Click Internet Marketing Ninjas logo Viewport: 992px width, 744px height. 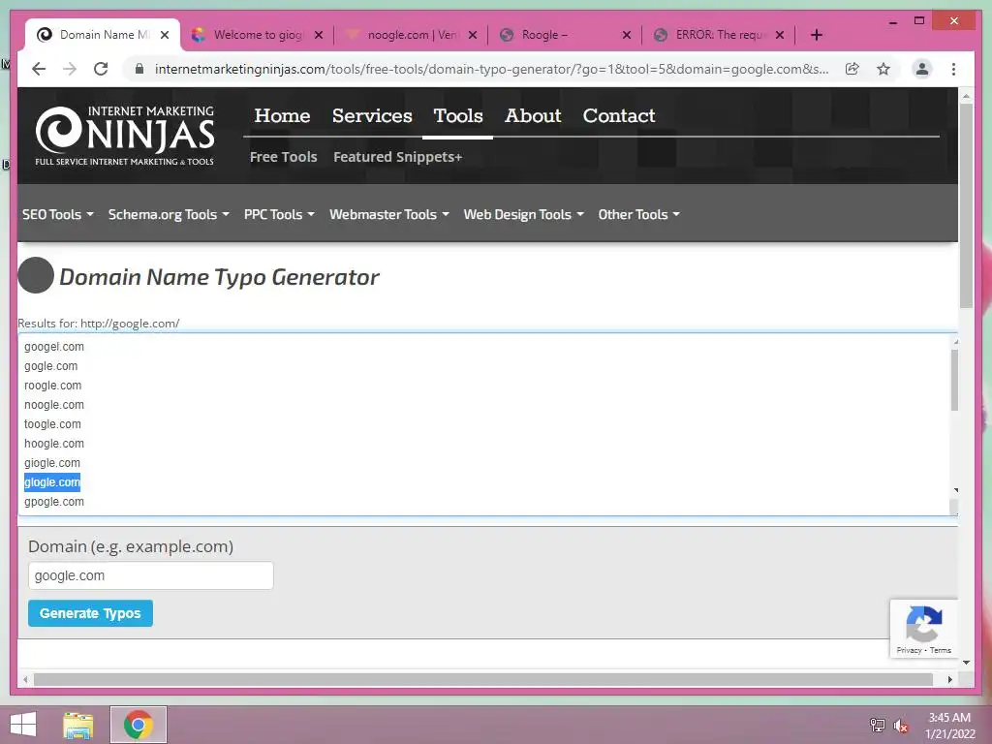coord(125,136)
